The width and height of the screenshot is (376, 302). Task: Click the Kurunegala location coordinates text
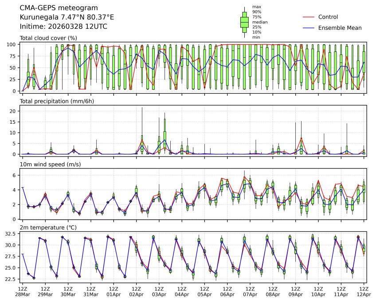click(x=67, y=17)
